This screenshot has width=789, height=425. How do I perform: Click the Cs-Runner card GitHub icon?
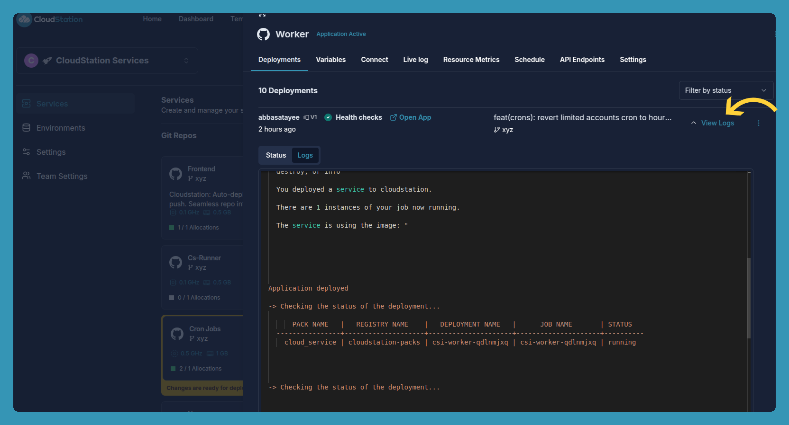tap(175, 263)
